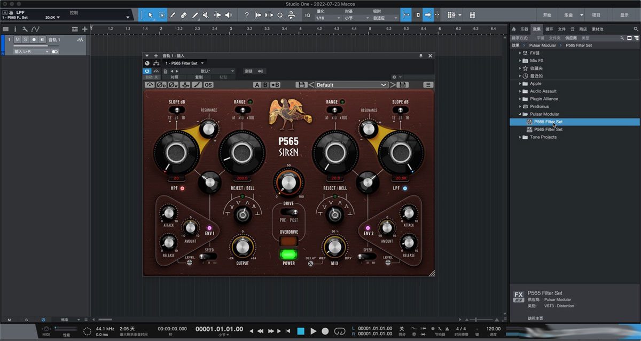This screenshot has width=641, height=341.
Task: Toggle the green POWER button
Action: click(x=288, y=254)
